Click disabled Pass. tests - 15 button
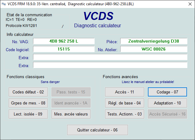Screen dimensions: 195x140 [x=71, y=92]
